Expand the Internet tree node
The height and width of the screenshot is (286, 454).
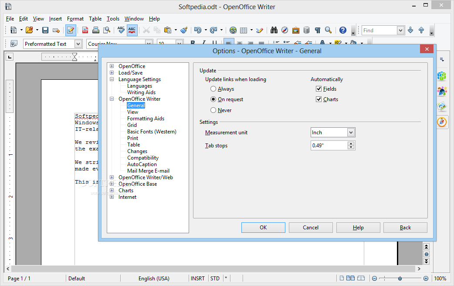[x=112, y=197]
